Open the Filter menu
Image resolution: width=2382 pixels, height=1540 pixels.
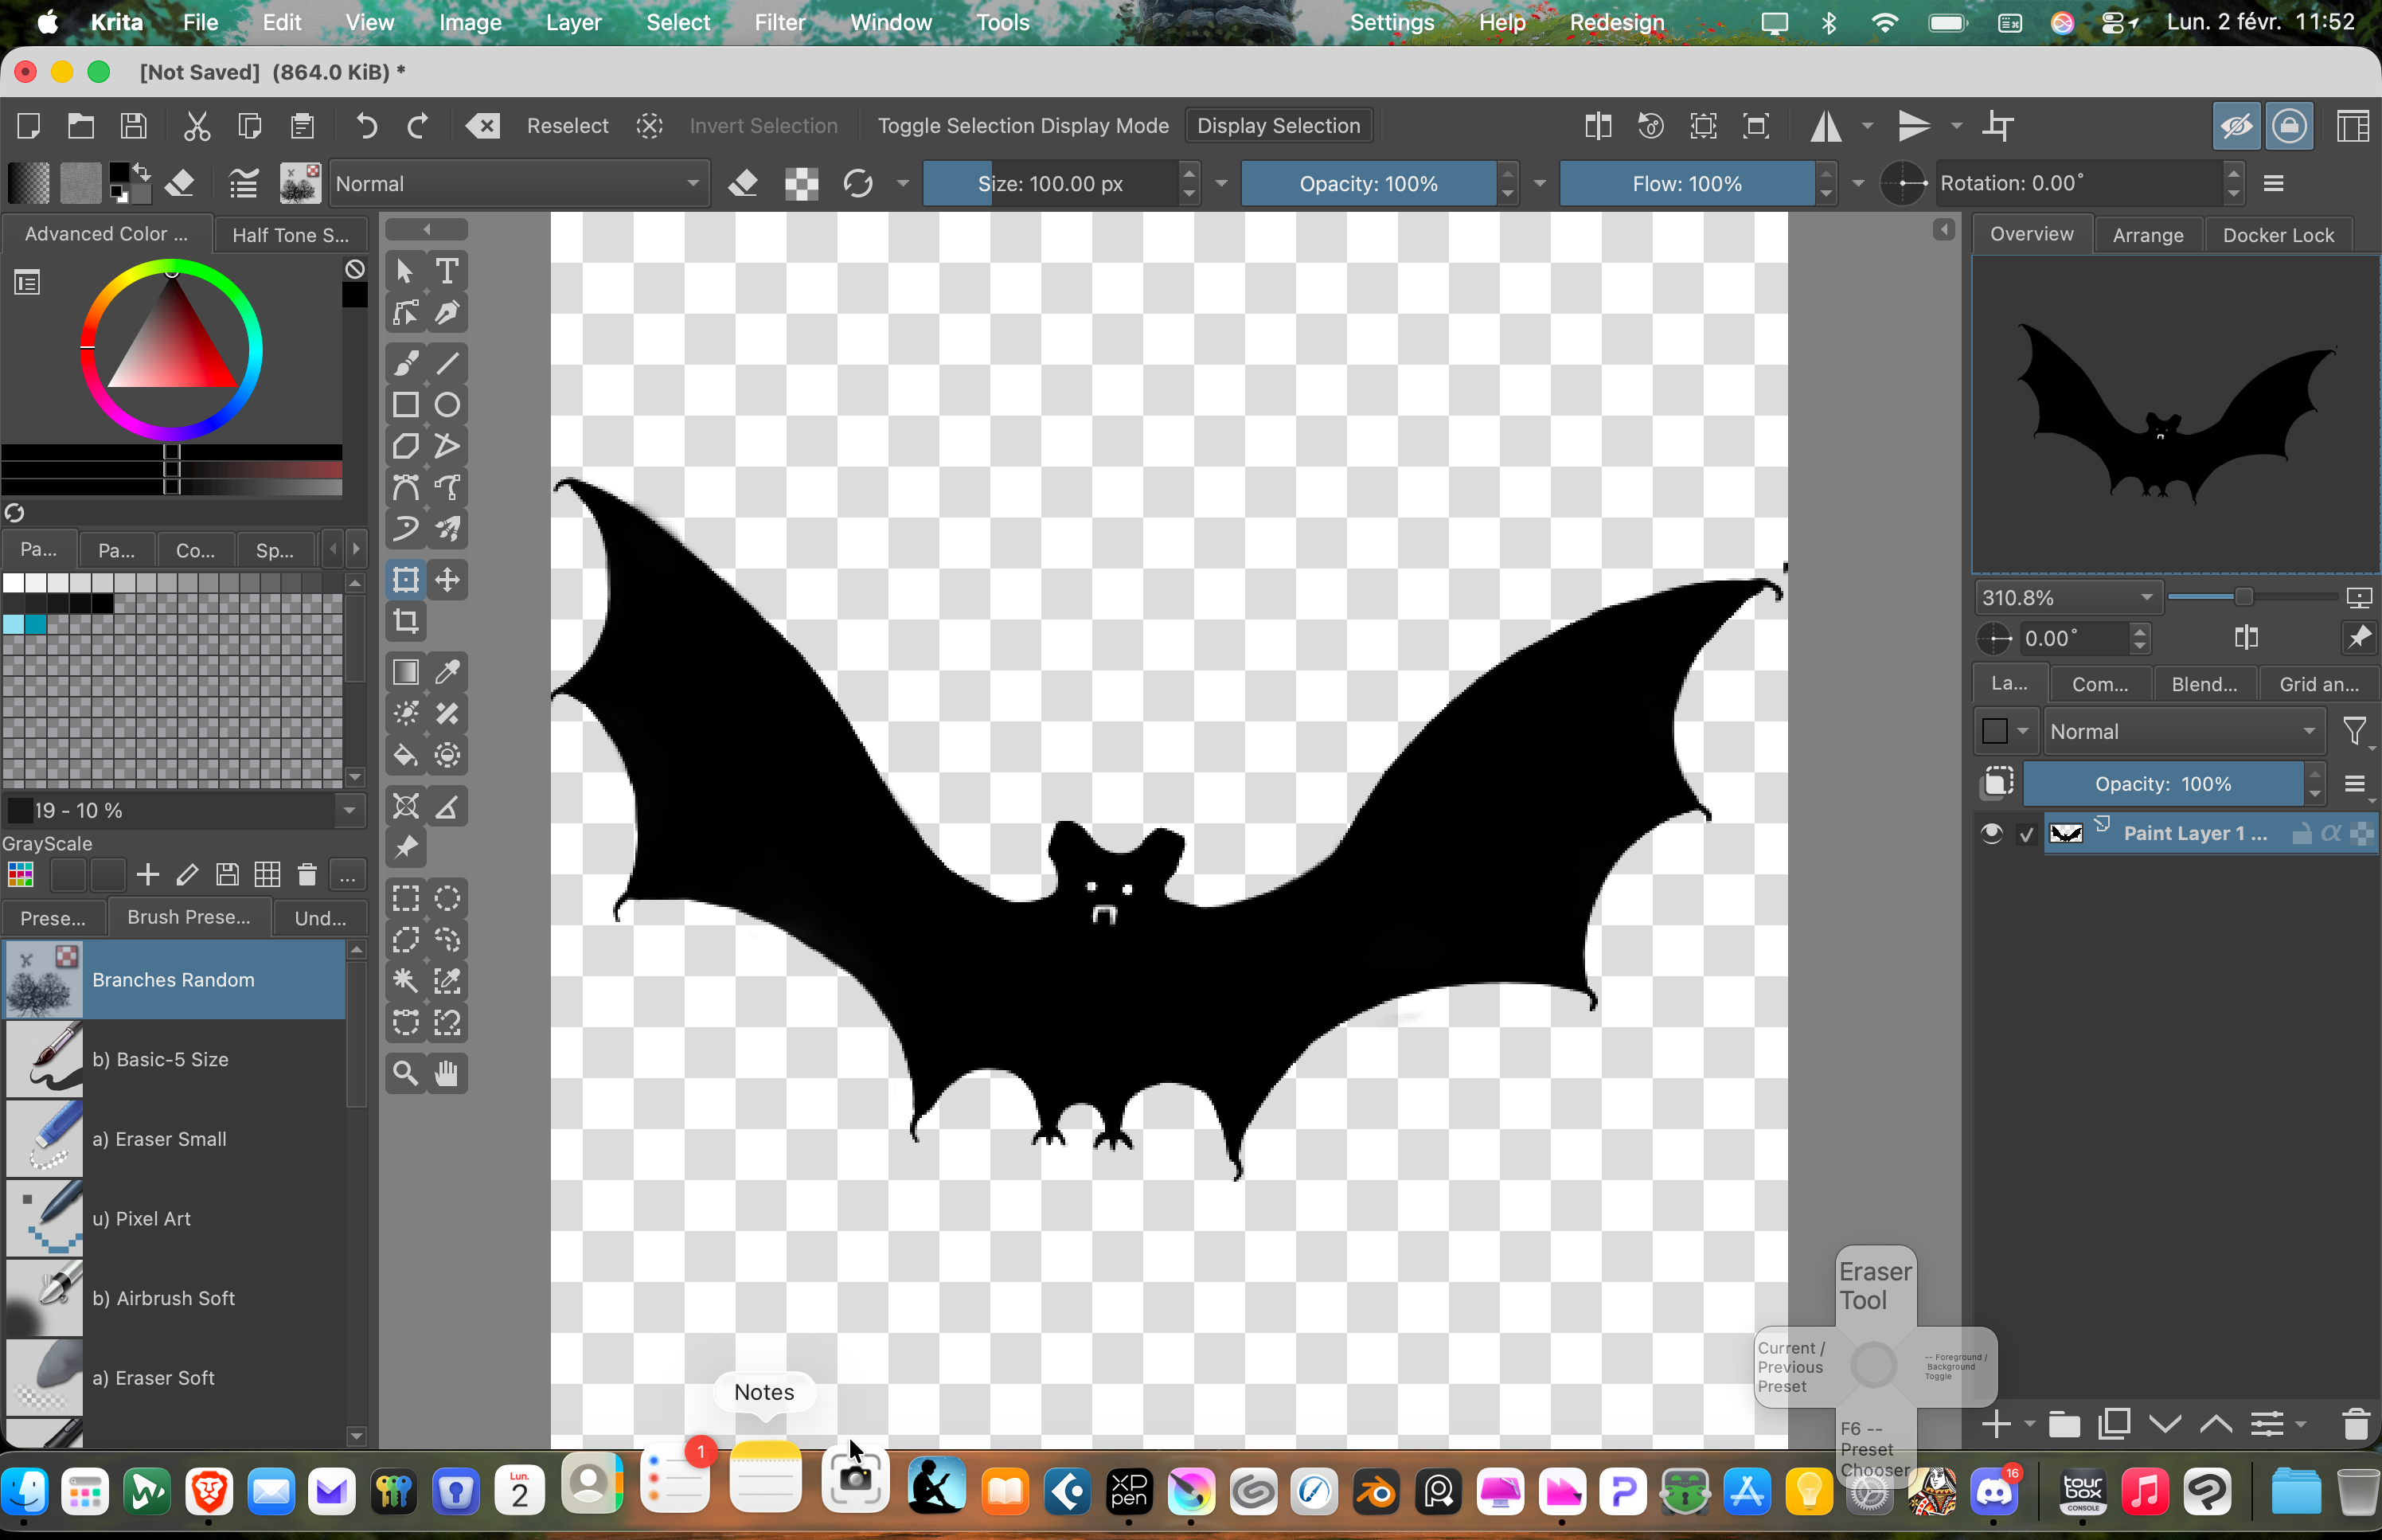(779, 22)
